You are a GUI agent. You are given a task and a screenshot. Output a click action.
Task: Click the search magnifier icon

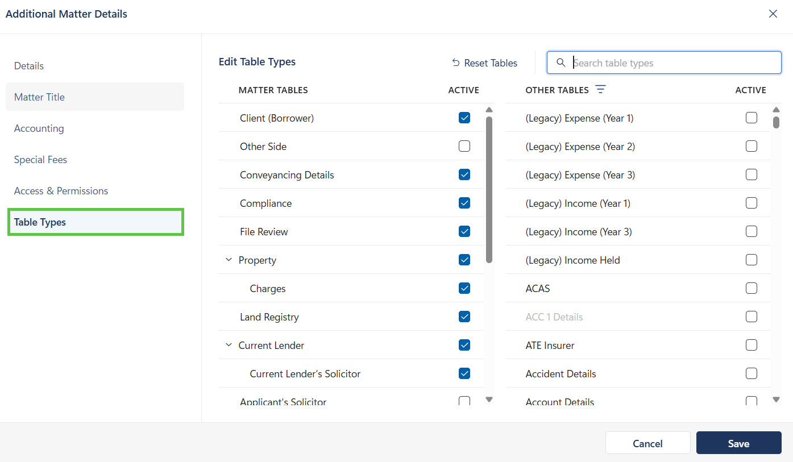pyautogui.click(x=561, y=63)
